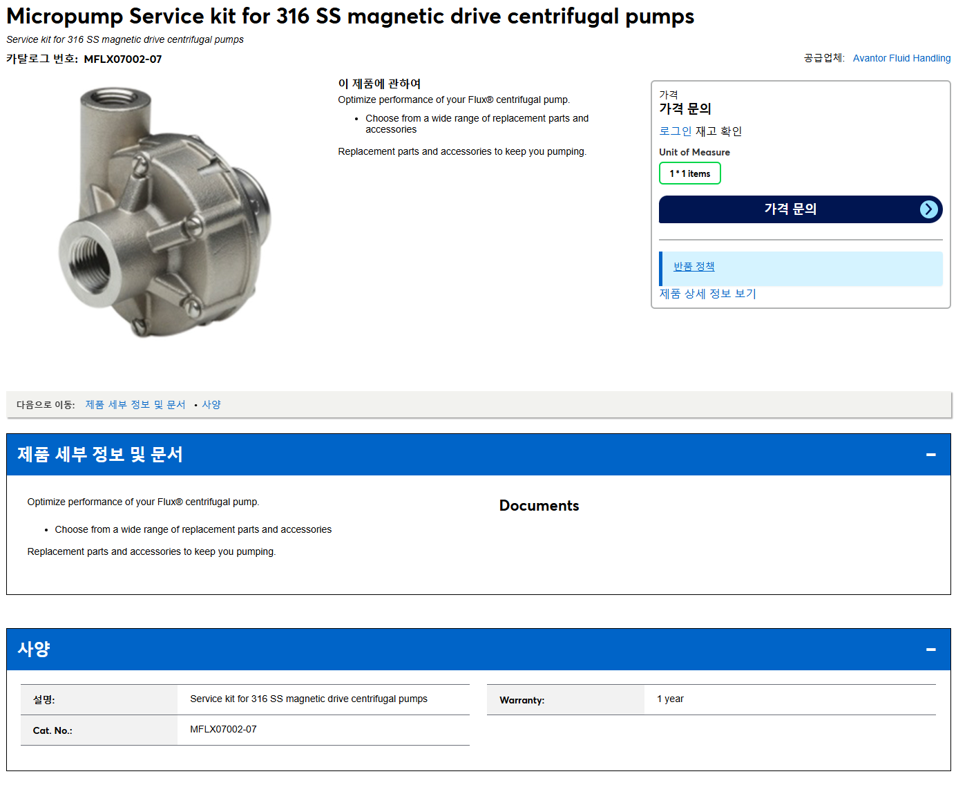Open 제품 상세 정보 보기 link
This screenshot has height=785, width=956.
pos(708,294)
